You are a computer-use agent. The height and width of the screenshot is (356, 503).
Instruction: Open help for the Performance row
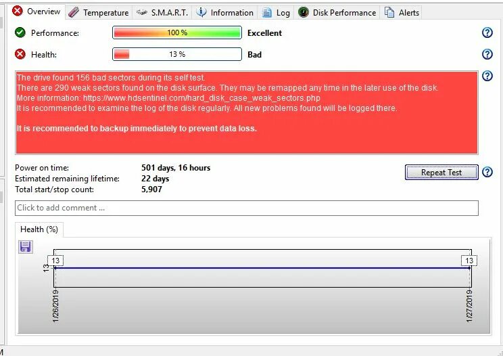point(487,32)
